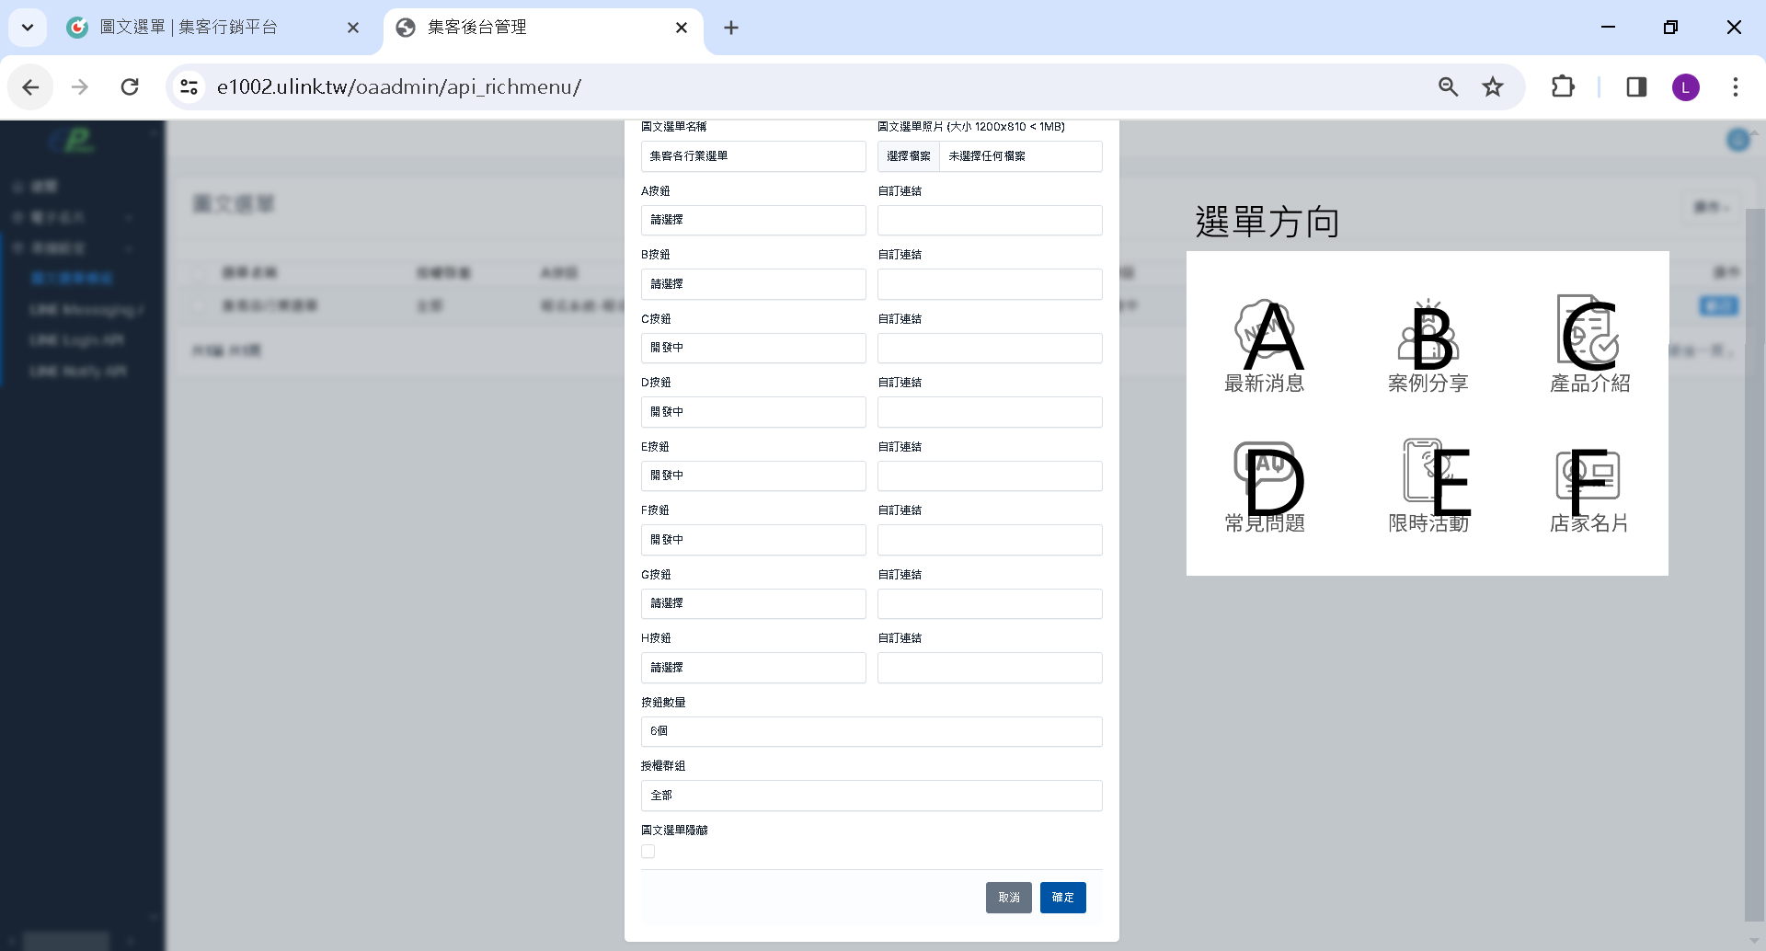Open the D按鈕 dropdown

(x=753, y=412)
